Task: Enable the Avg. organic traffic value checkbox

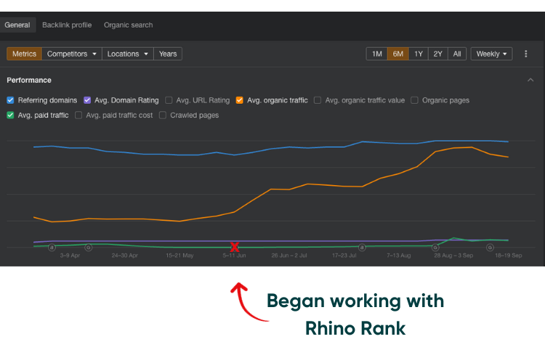Action: point(318,100)
